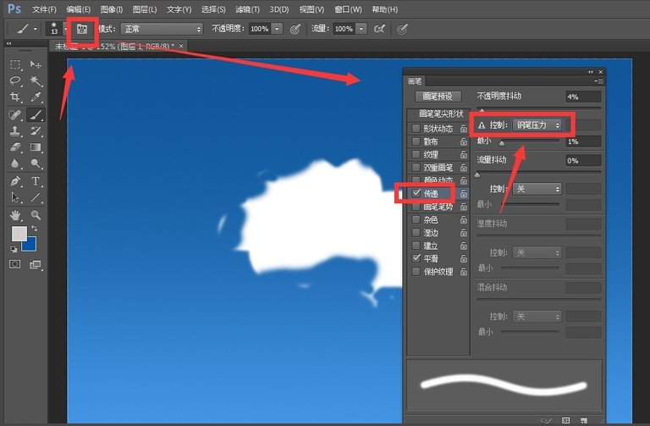Collapse the toolbox panel arrows
Image resolution: width=650 pixels, height=426 pixels.
pyautogui.click(x=8, y=43)
